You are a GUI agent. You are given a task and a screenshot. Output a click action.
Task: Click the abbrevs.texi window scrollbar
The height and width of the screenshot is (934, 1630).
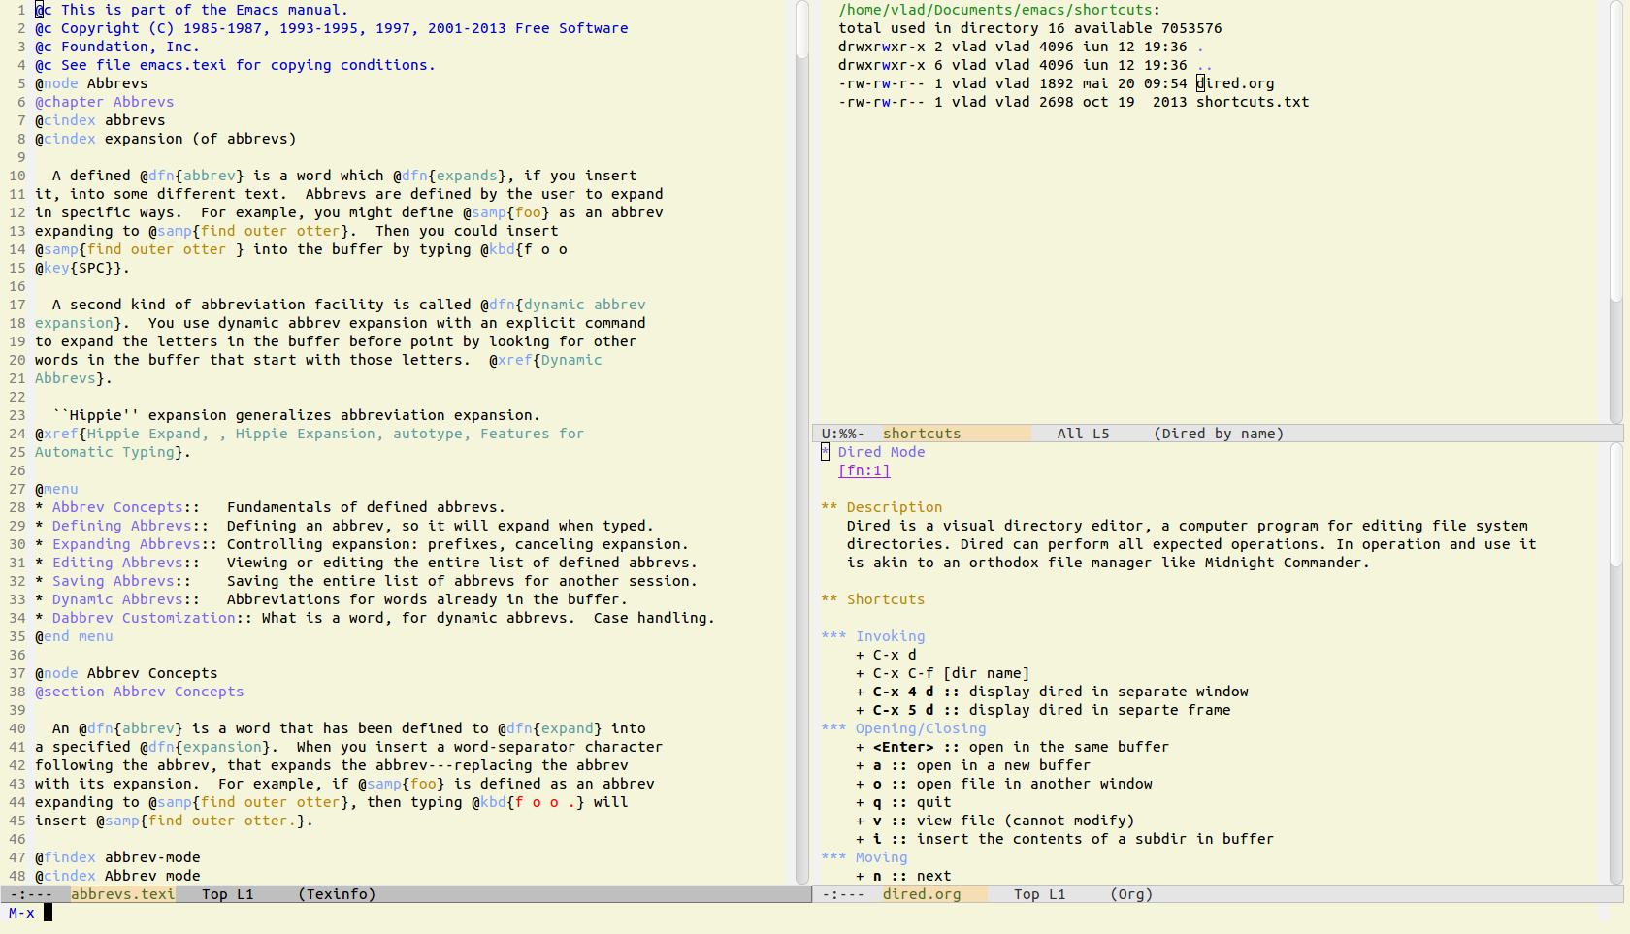point(802,442)
